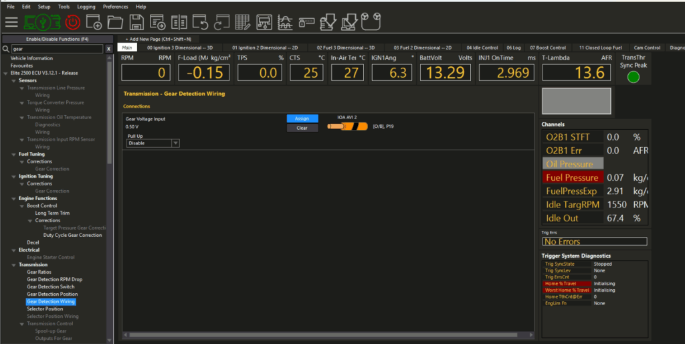685x344 pixels.
Task: Click the Clear button
Action: [302, 128]
